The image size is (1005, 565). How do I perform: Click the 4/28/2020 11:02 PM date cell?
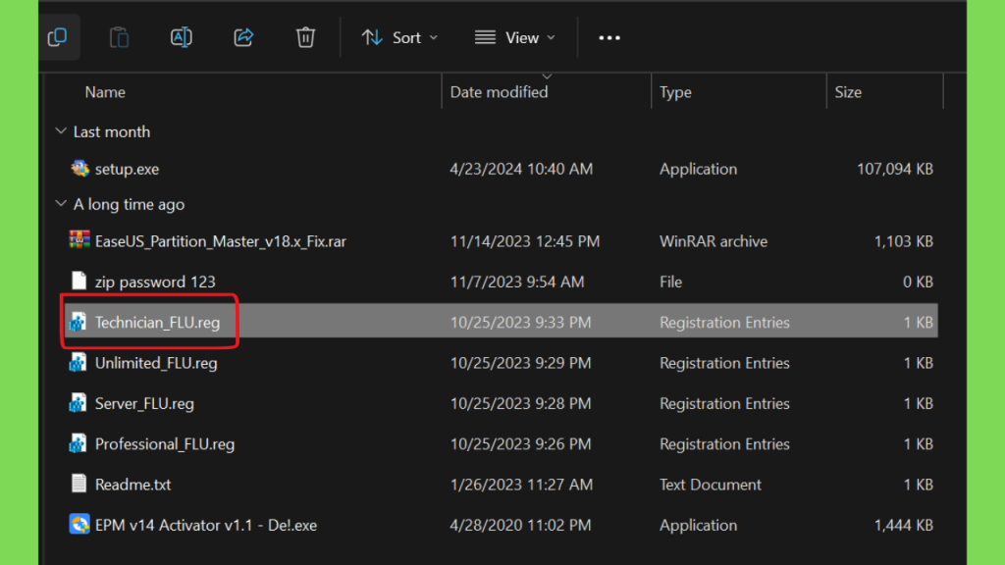pos(520,526)
